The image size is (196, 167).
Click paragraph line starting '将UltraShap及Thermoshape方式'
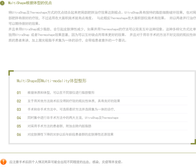point(102,13)
